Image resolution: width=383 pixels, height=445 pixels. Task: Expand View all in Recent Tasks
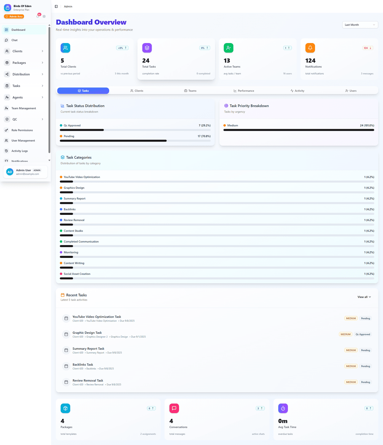click(364, 297)
